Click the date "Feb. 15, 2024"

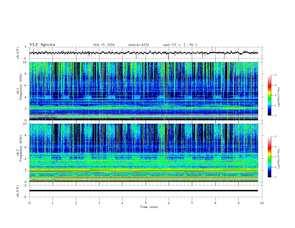(x=104, y=45)
